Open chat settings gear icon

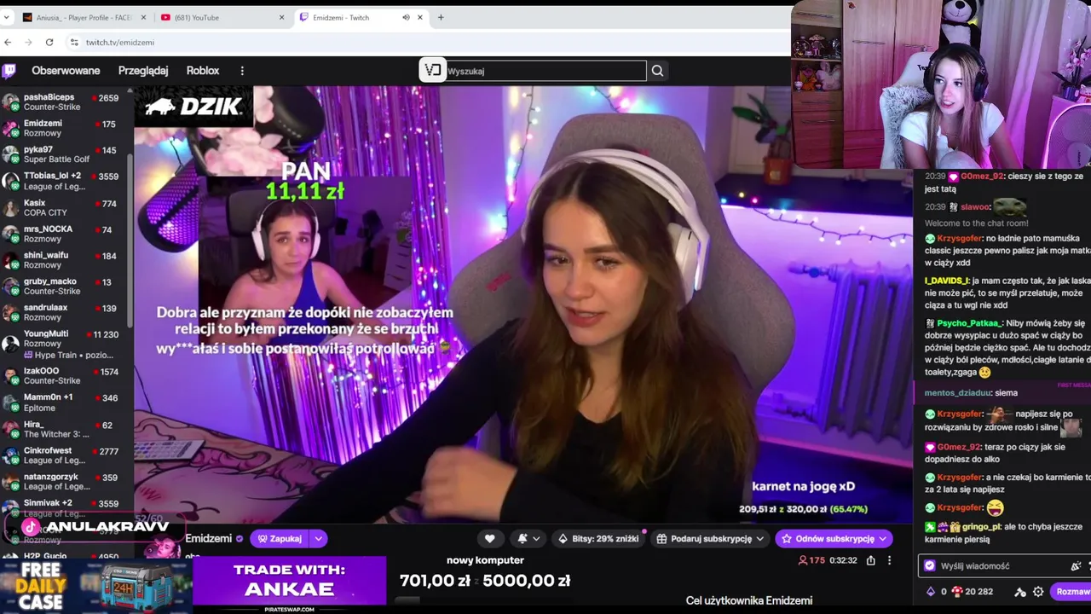click(1038, 591)
